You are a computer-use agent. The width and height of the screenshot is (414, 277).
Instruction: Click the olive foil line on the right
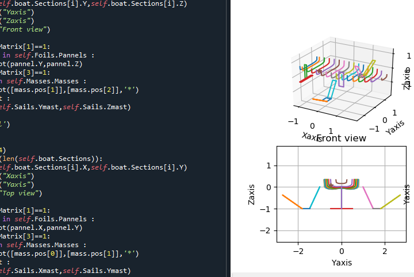(x=392, y=202)
